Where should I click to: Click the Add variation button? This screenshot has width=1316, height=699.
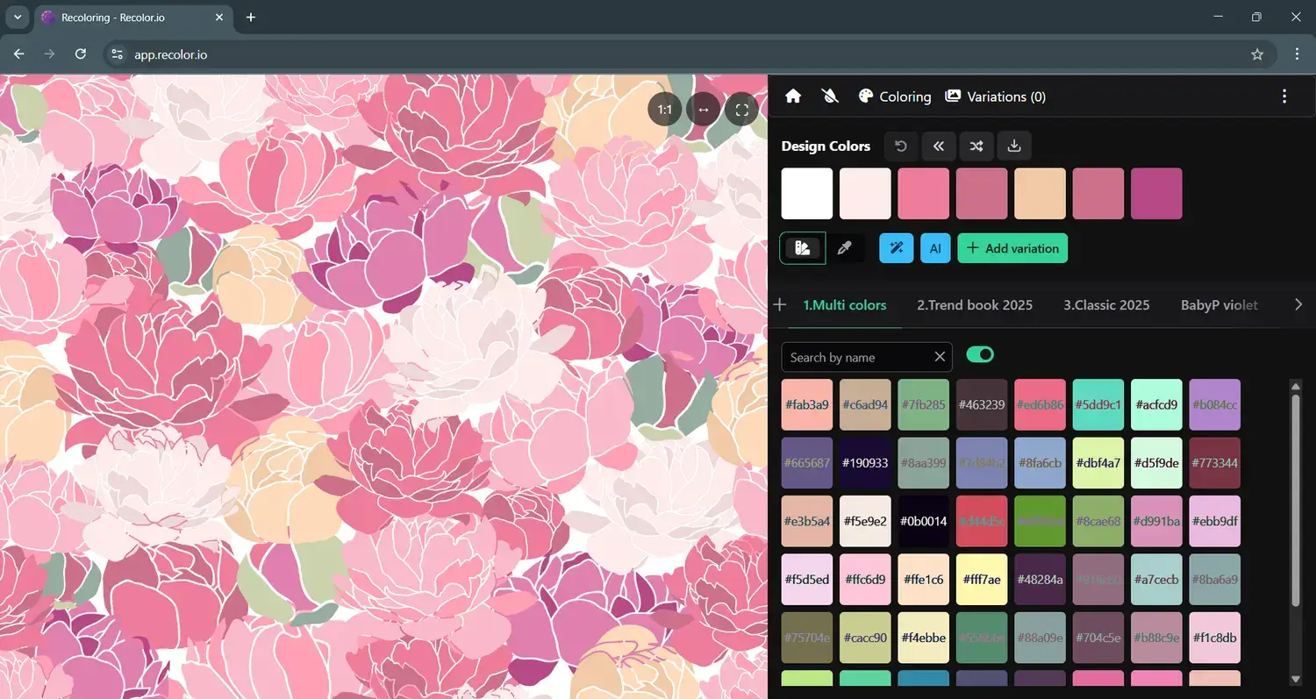(1012, 248)
